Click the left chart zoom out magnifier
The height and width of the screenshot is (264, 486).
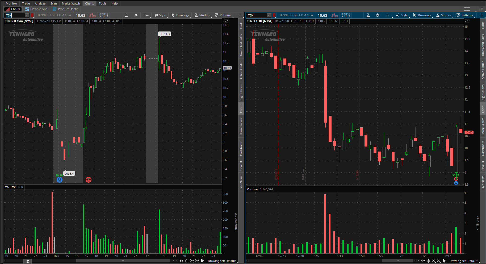pyautogui.click(x=197, y=261)
